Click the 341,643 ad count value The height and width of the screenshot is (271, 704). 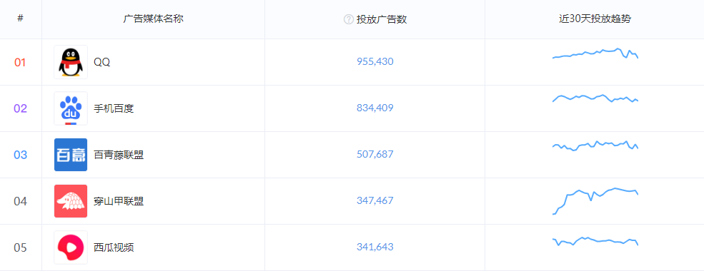click(x=375, y=247)
